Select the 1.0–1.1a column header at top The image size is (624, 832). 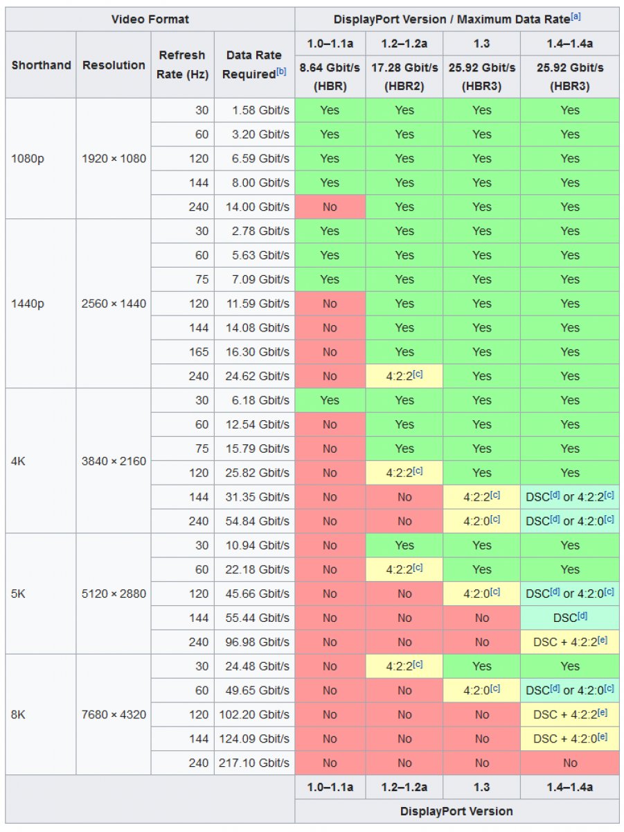[x=330, y=44]
